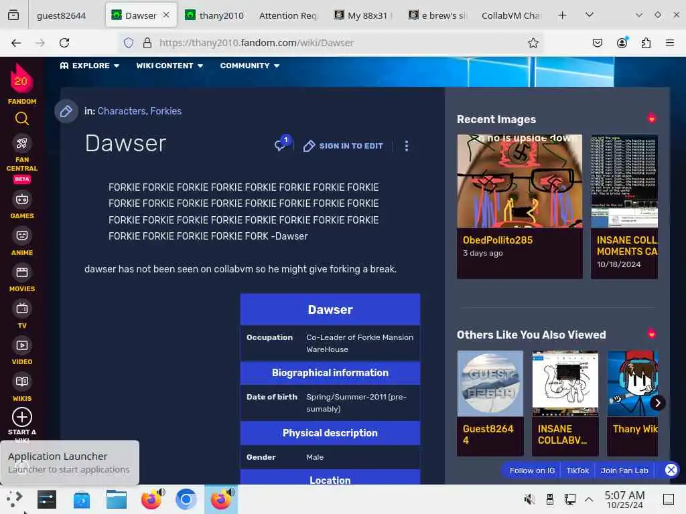The height and width of the screenshot is (514, 686).
Task: Reload the page with refresh icon
Action: (64, 43)
